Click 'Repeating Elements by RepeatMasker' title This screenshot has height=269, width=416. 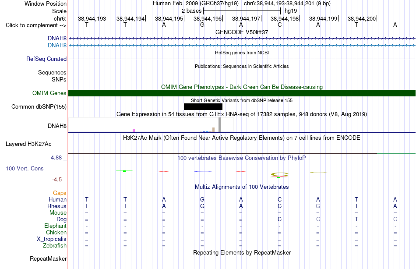pos(242,252)
